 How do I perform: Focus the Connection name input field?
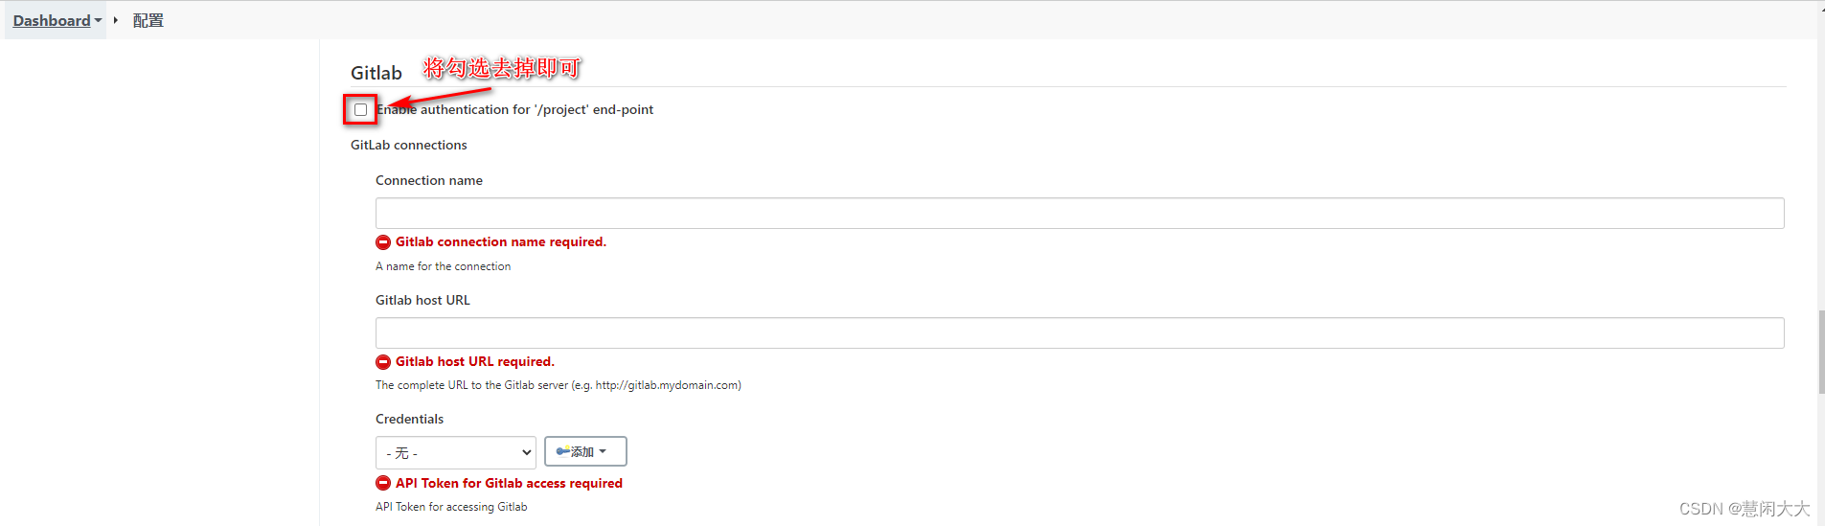pos(1080,213)
